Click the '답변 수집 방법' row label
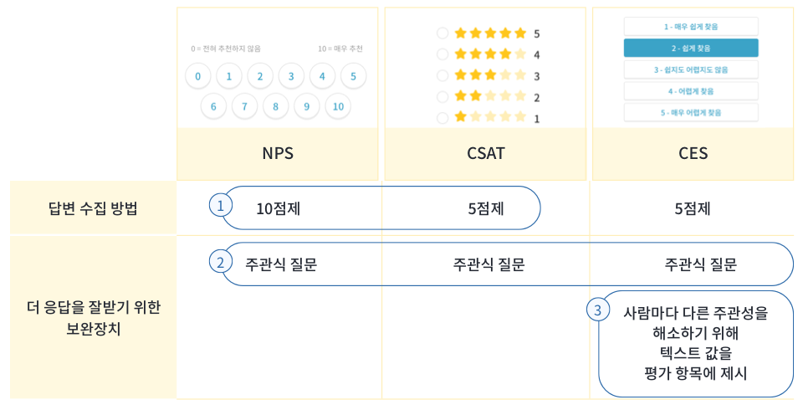The height and width of the screenshot is (410, 803). click(x=93, y=208)
